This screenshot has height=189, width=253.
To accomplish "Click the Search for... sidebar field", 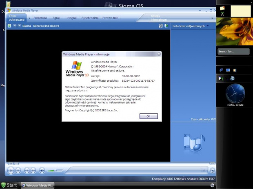I will click(233, 52).
